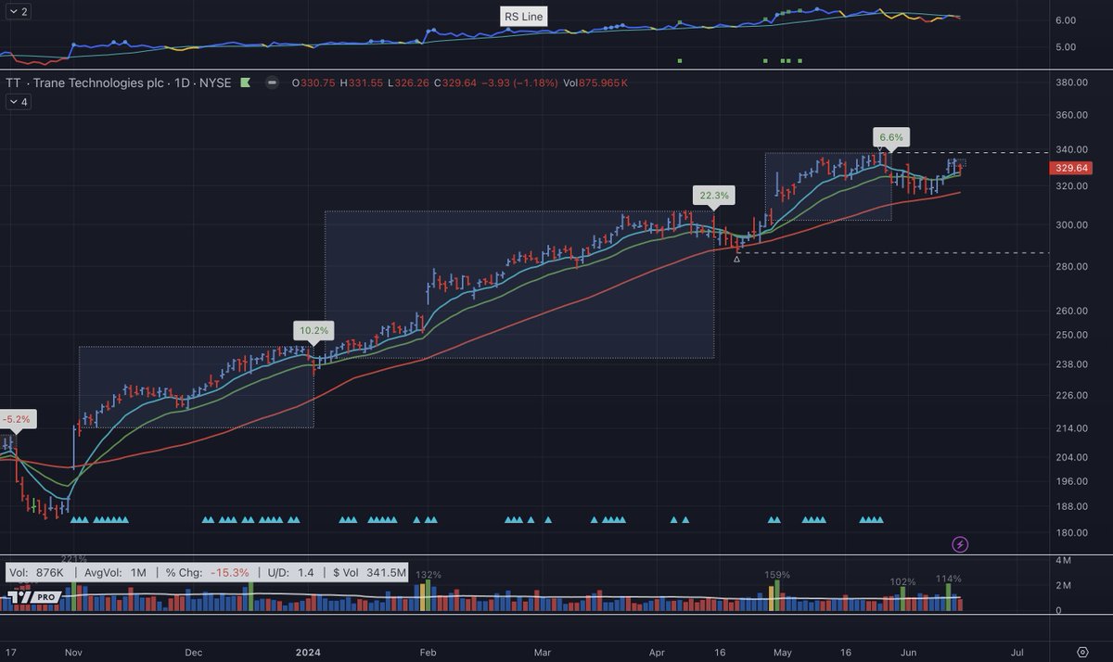The width and height of the screenshot is (1113, 662).
Task: Expand the collapsed indicator group labeled 2
Action: click(x=18, y=12)
